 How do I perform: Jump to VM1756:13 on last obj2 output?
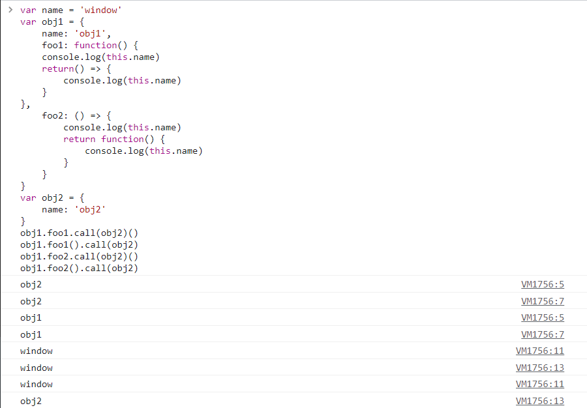(x=539, y=401)
